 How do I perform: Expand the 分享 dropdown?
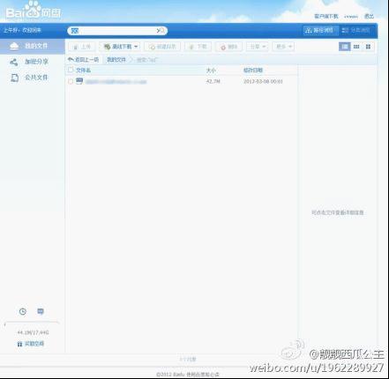pos(258,47)
